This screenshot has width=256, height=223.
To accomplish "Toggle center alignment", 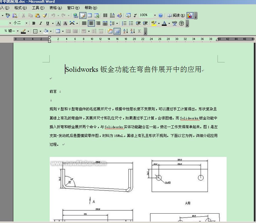I will click(x=91, y=23).
